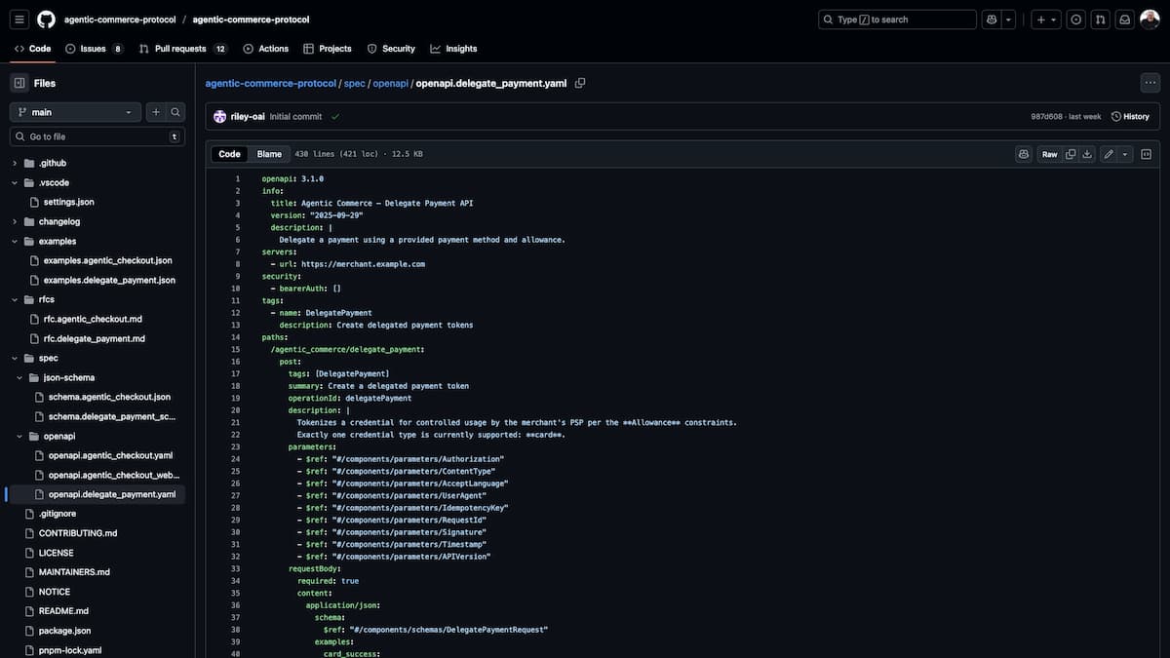This screenshot has height=658, width=1170.
Task: Open the Pull requests tab
Action: coord(182,49)
